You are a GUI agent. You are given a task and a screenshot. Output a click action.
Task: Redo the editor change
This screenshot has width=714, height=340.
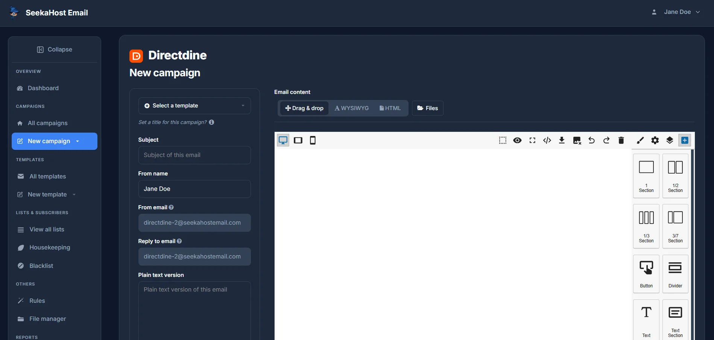(x=606, y=141)
